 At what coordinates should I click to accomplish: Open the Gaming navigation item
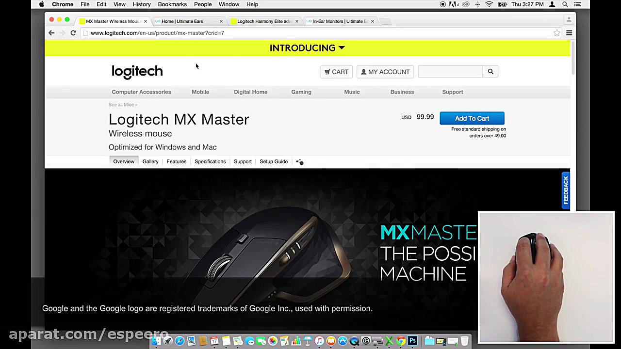[301, 92]
